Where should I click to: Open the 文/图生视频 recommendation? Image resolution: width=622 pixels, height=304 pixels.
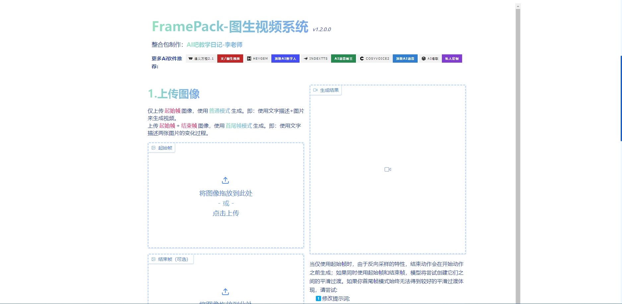[230, 58]
